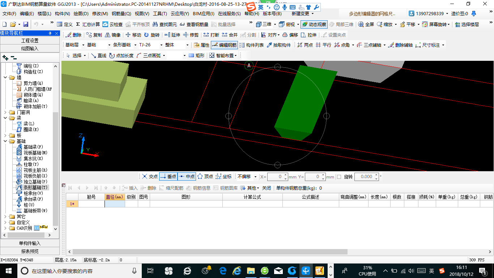Open the 构件列表 component list
This screenshot has width=494, height=278.
point(251,45)
